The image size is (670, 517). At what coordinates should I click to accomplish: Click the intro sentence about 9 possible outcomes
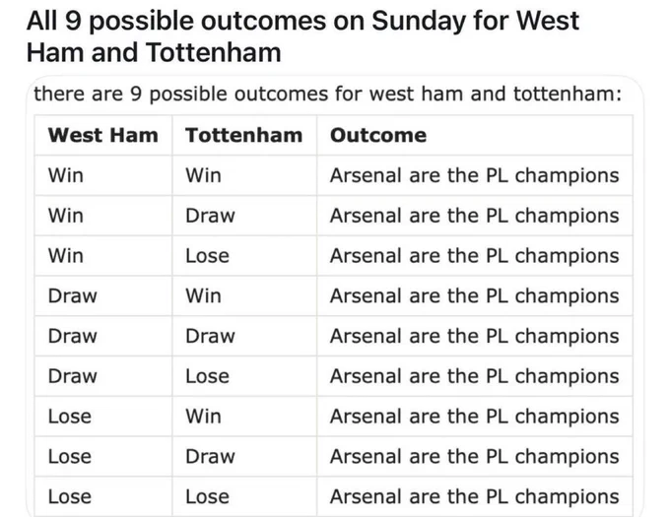(x=327, y=94)
